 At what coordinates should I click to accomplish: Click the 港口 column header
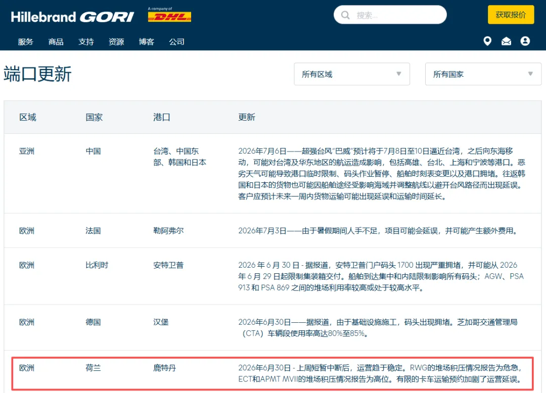pos(162,117)
